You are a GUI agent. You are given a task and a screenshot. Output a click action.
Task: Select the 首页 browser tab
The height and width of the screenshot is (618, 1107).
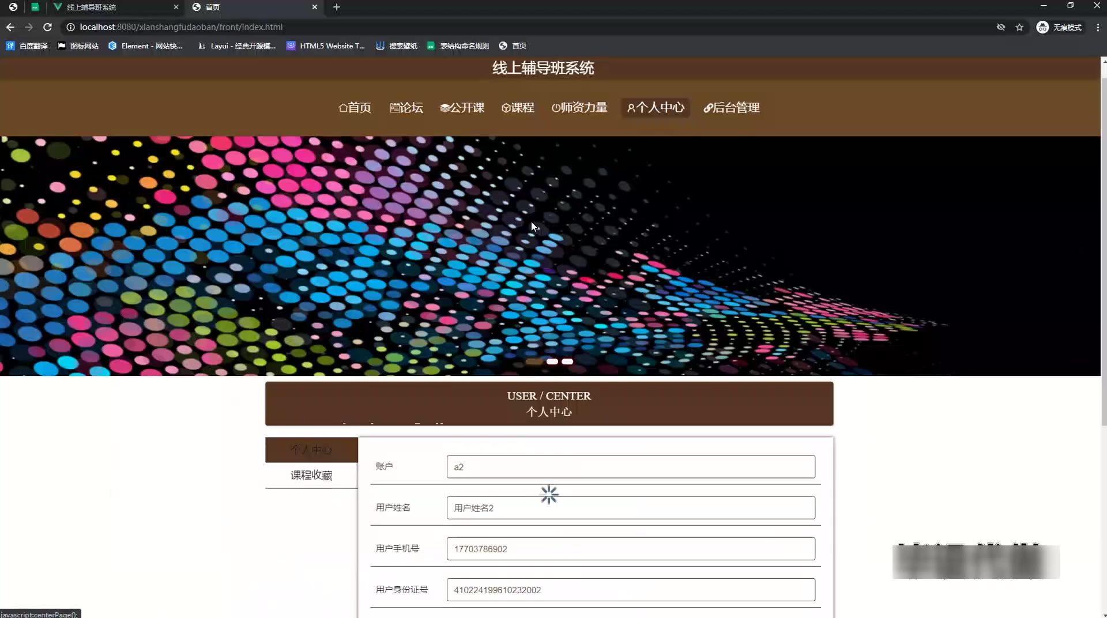point(255,7)
